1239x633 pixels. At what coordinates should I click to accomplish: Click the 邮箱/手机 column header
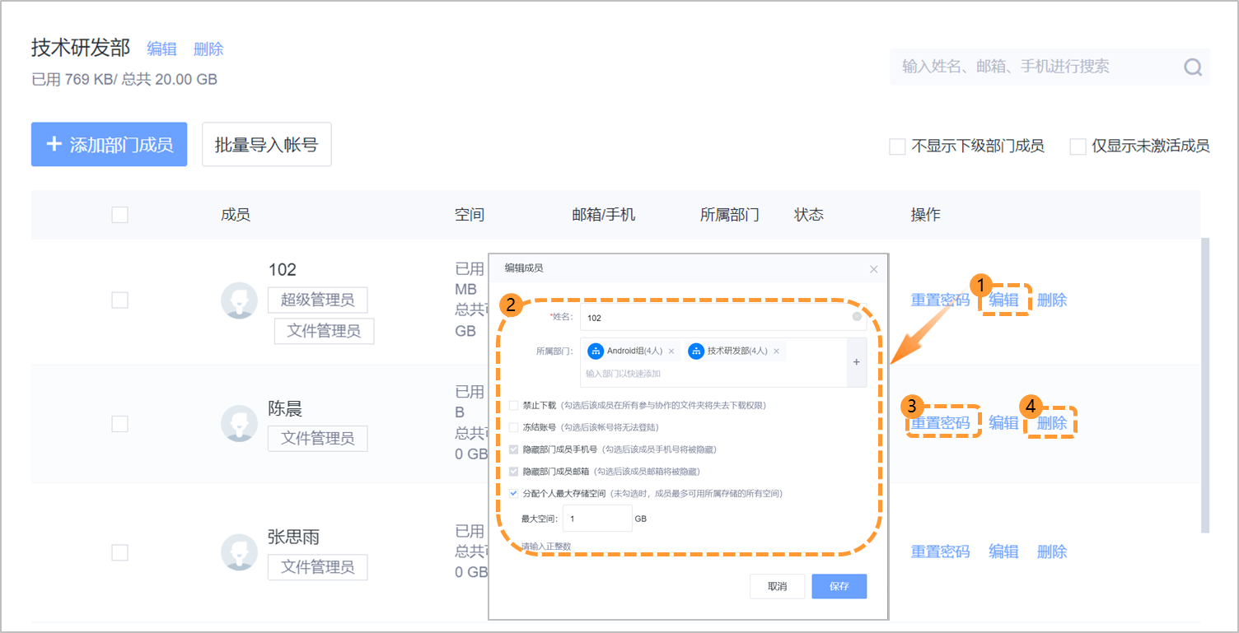pyautogui.click(x=604, y=215)
